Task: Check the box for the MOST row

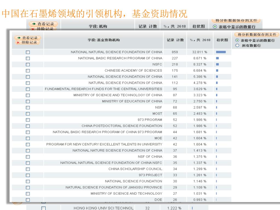Action: [28, 114]
